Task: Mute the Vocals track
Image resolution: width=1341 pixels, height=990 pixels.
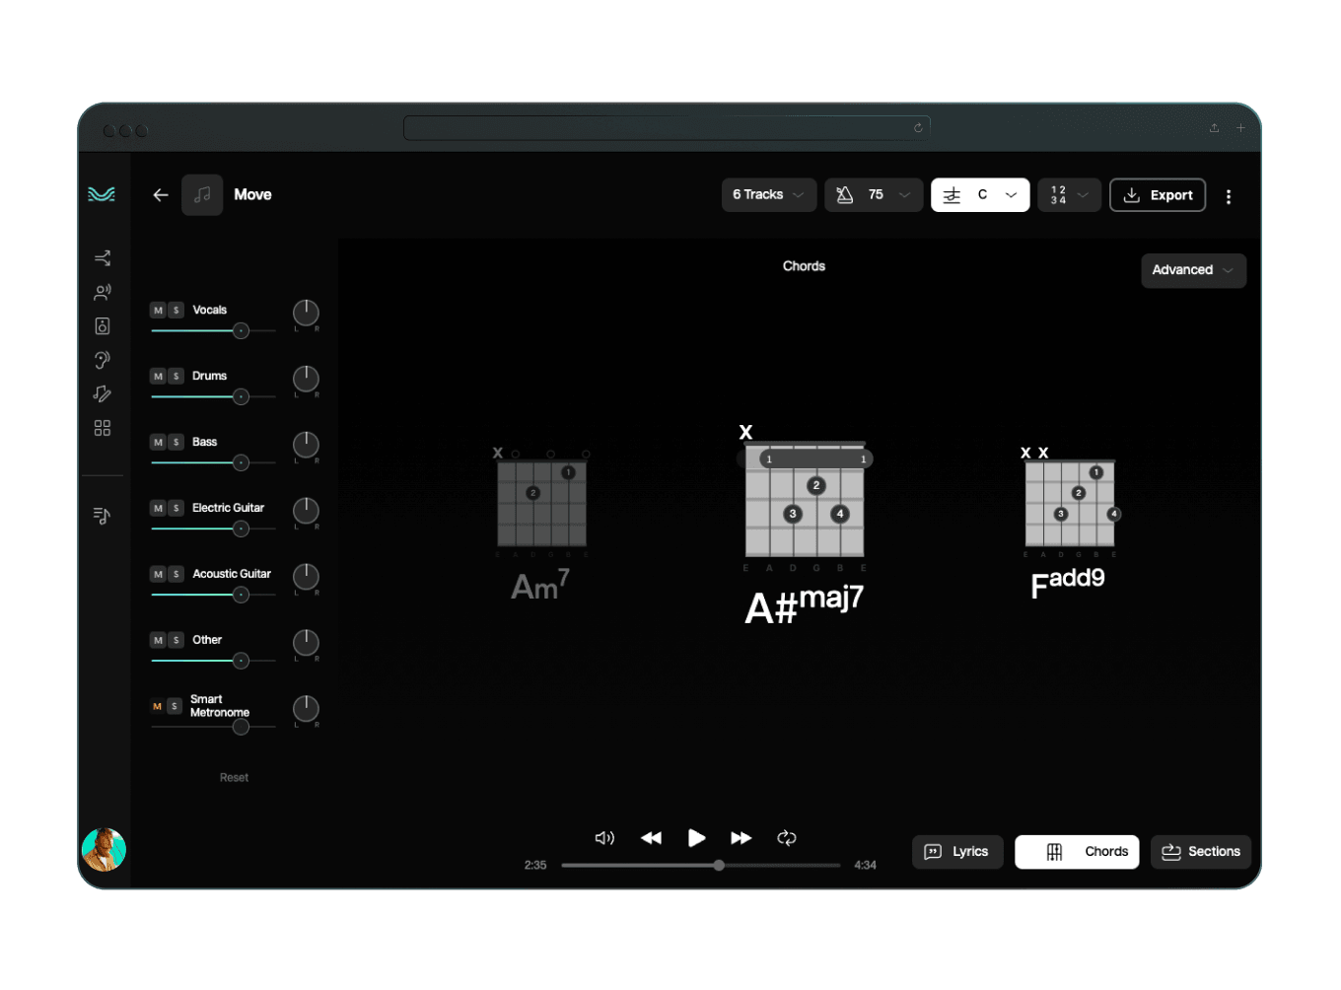Action: [x=158, y=311]
